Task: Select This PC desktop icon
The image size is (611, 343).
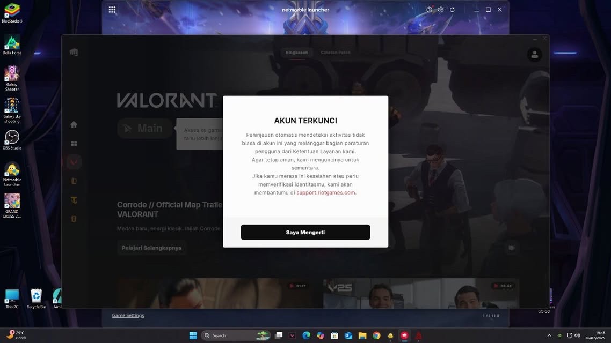Action: click(12, 299)
